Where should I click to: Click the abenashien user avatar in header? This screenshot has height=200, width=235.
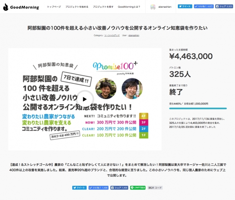pos(153,7)
